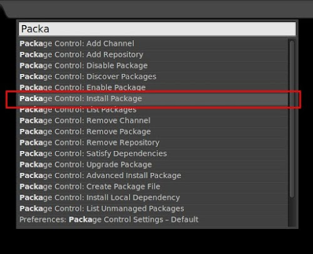Select Package Control: Upgrade Package
This screenshot has width=313, height=254.
point(153,165)
